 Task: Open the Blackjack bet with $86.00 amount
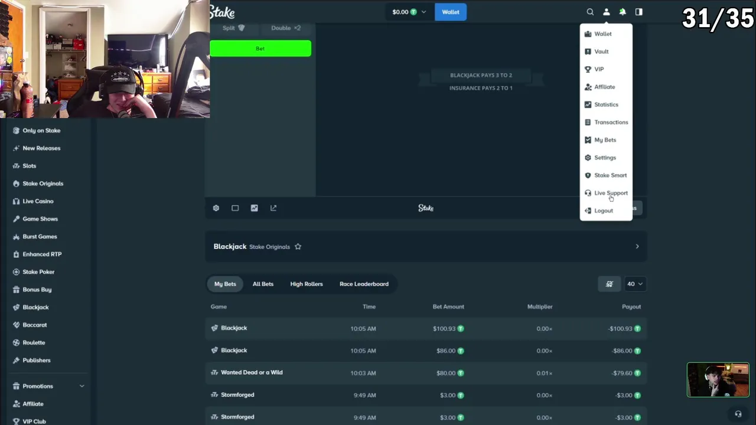[426, 351]
